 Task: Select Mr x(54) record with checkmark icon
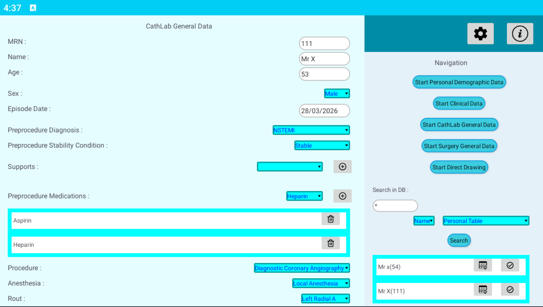click(x=510, y=265)
